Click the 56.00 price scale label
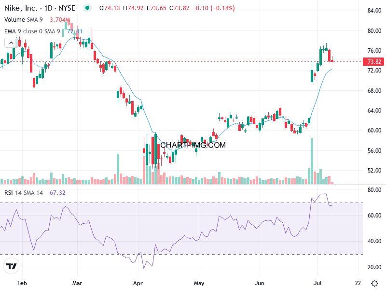 (374, 151)
